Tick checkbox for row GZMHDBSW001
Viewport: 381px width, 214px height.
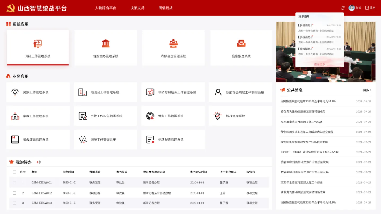[15, 182]
